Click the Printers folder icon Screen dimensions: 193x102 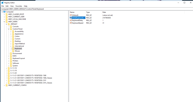pos(11,61)
